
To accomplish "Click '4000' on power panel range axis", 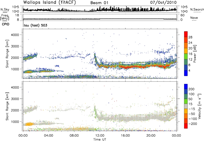I will click(15, 35).
